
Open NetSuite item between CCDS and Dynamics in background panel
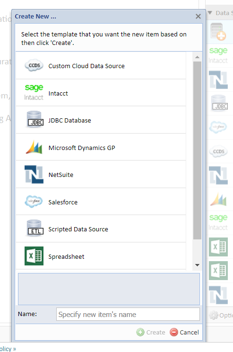tap(218, 176)
